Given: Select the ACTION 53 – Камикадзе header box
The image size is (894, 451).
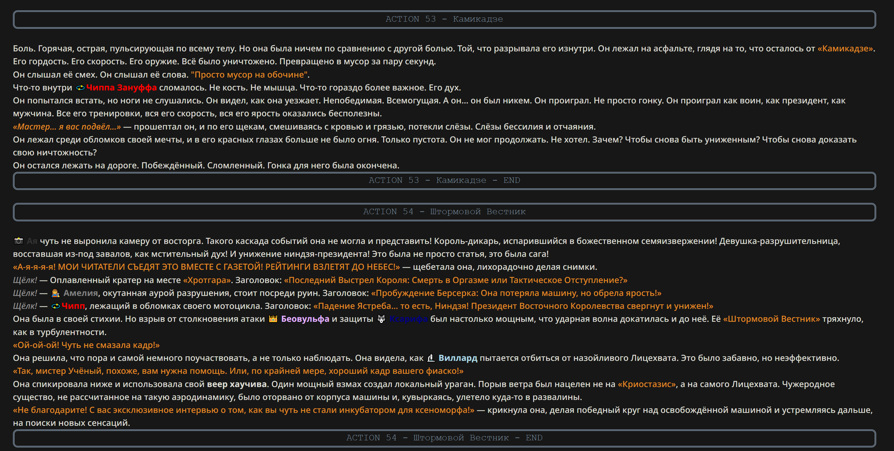Looking at the screenshot, I should click(444, 19).
